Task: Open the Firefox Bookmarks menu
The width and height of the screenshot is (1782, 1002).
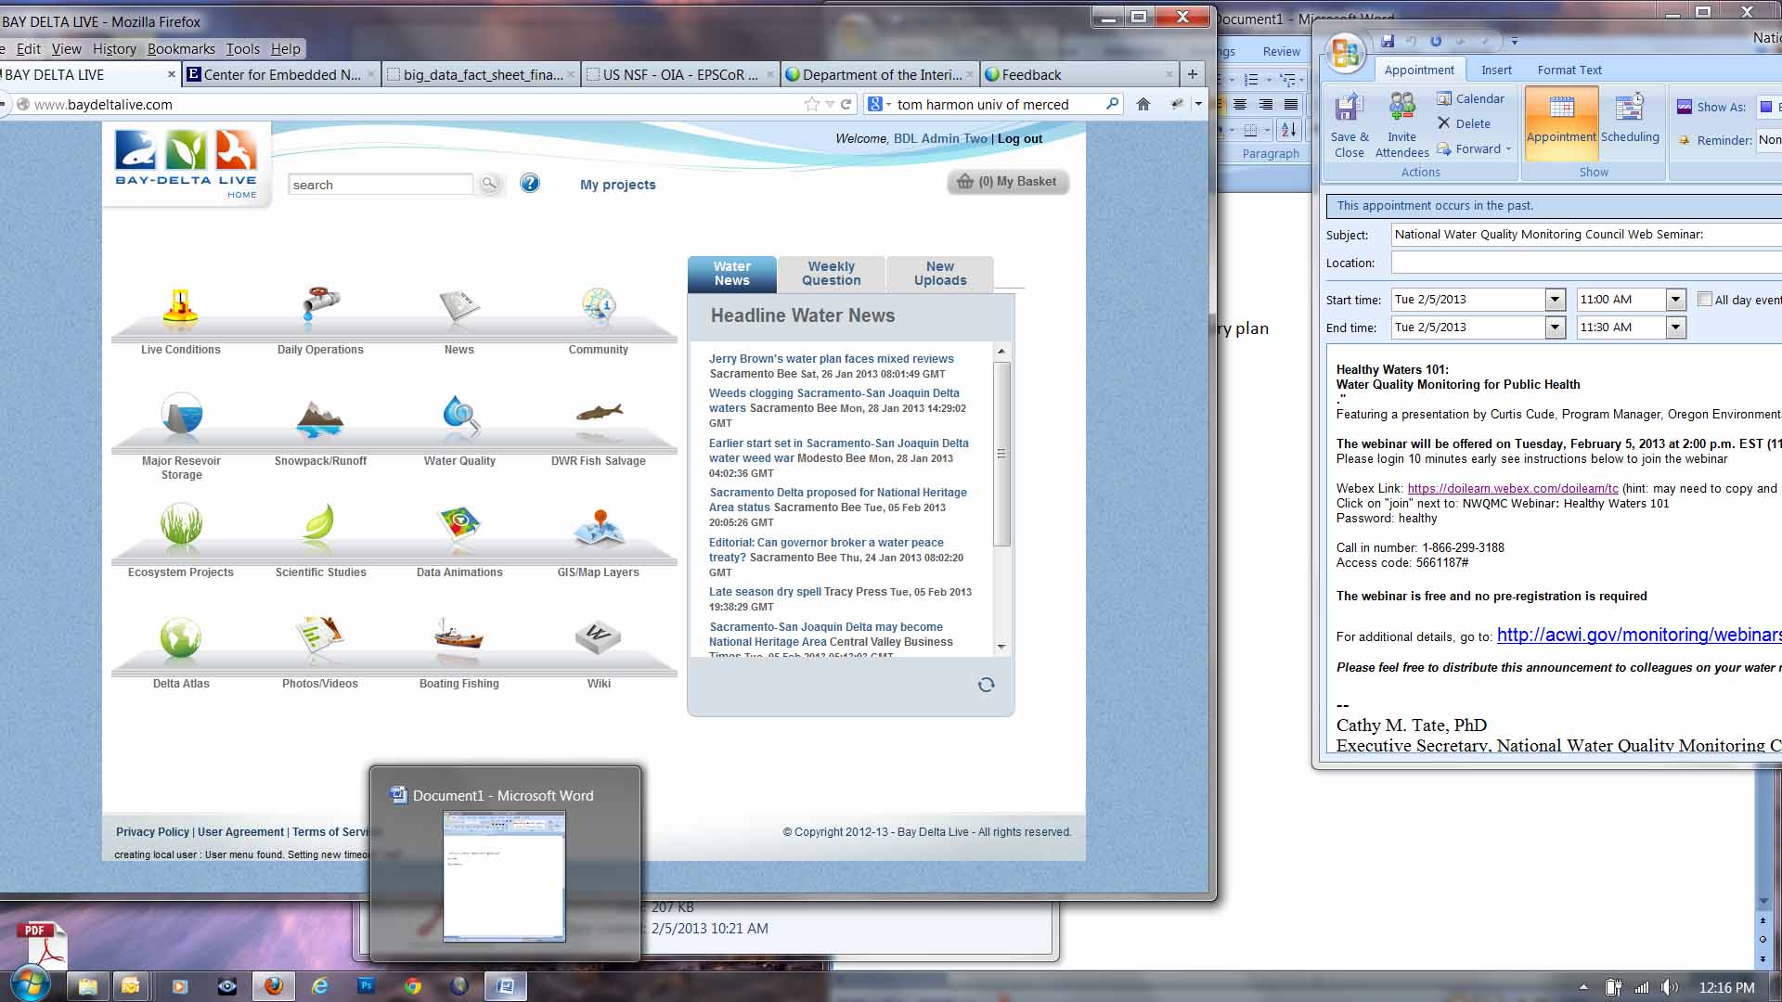Action: pos(181,49)
